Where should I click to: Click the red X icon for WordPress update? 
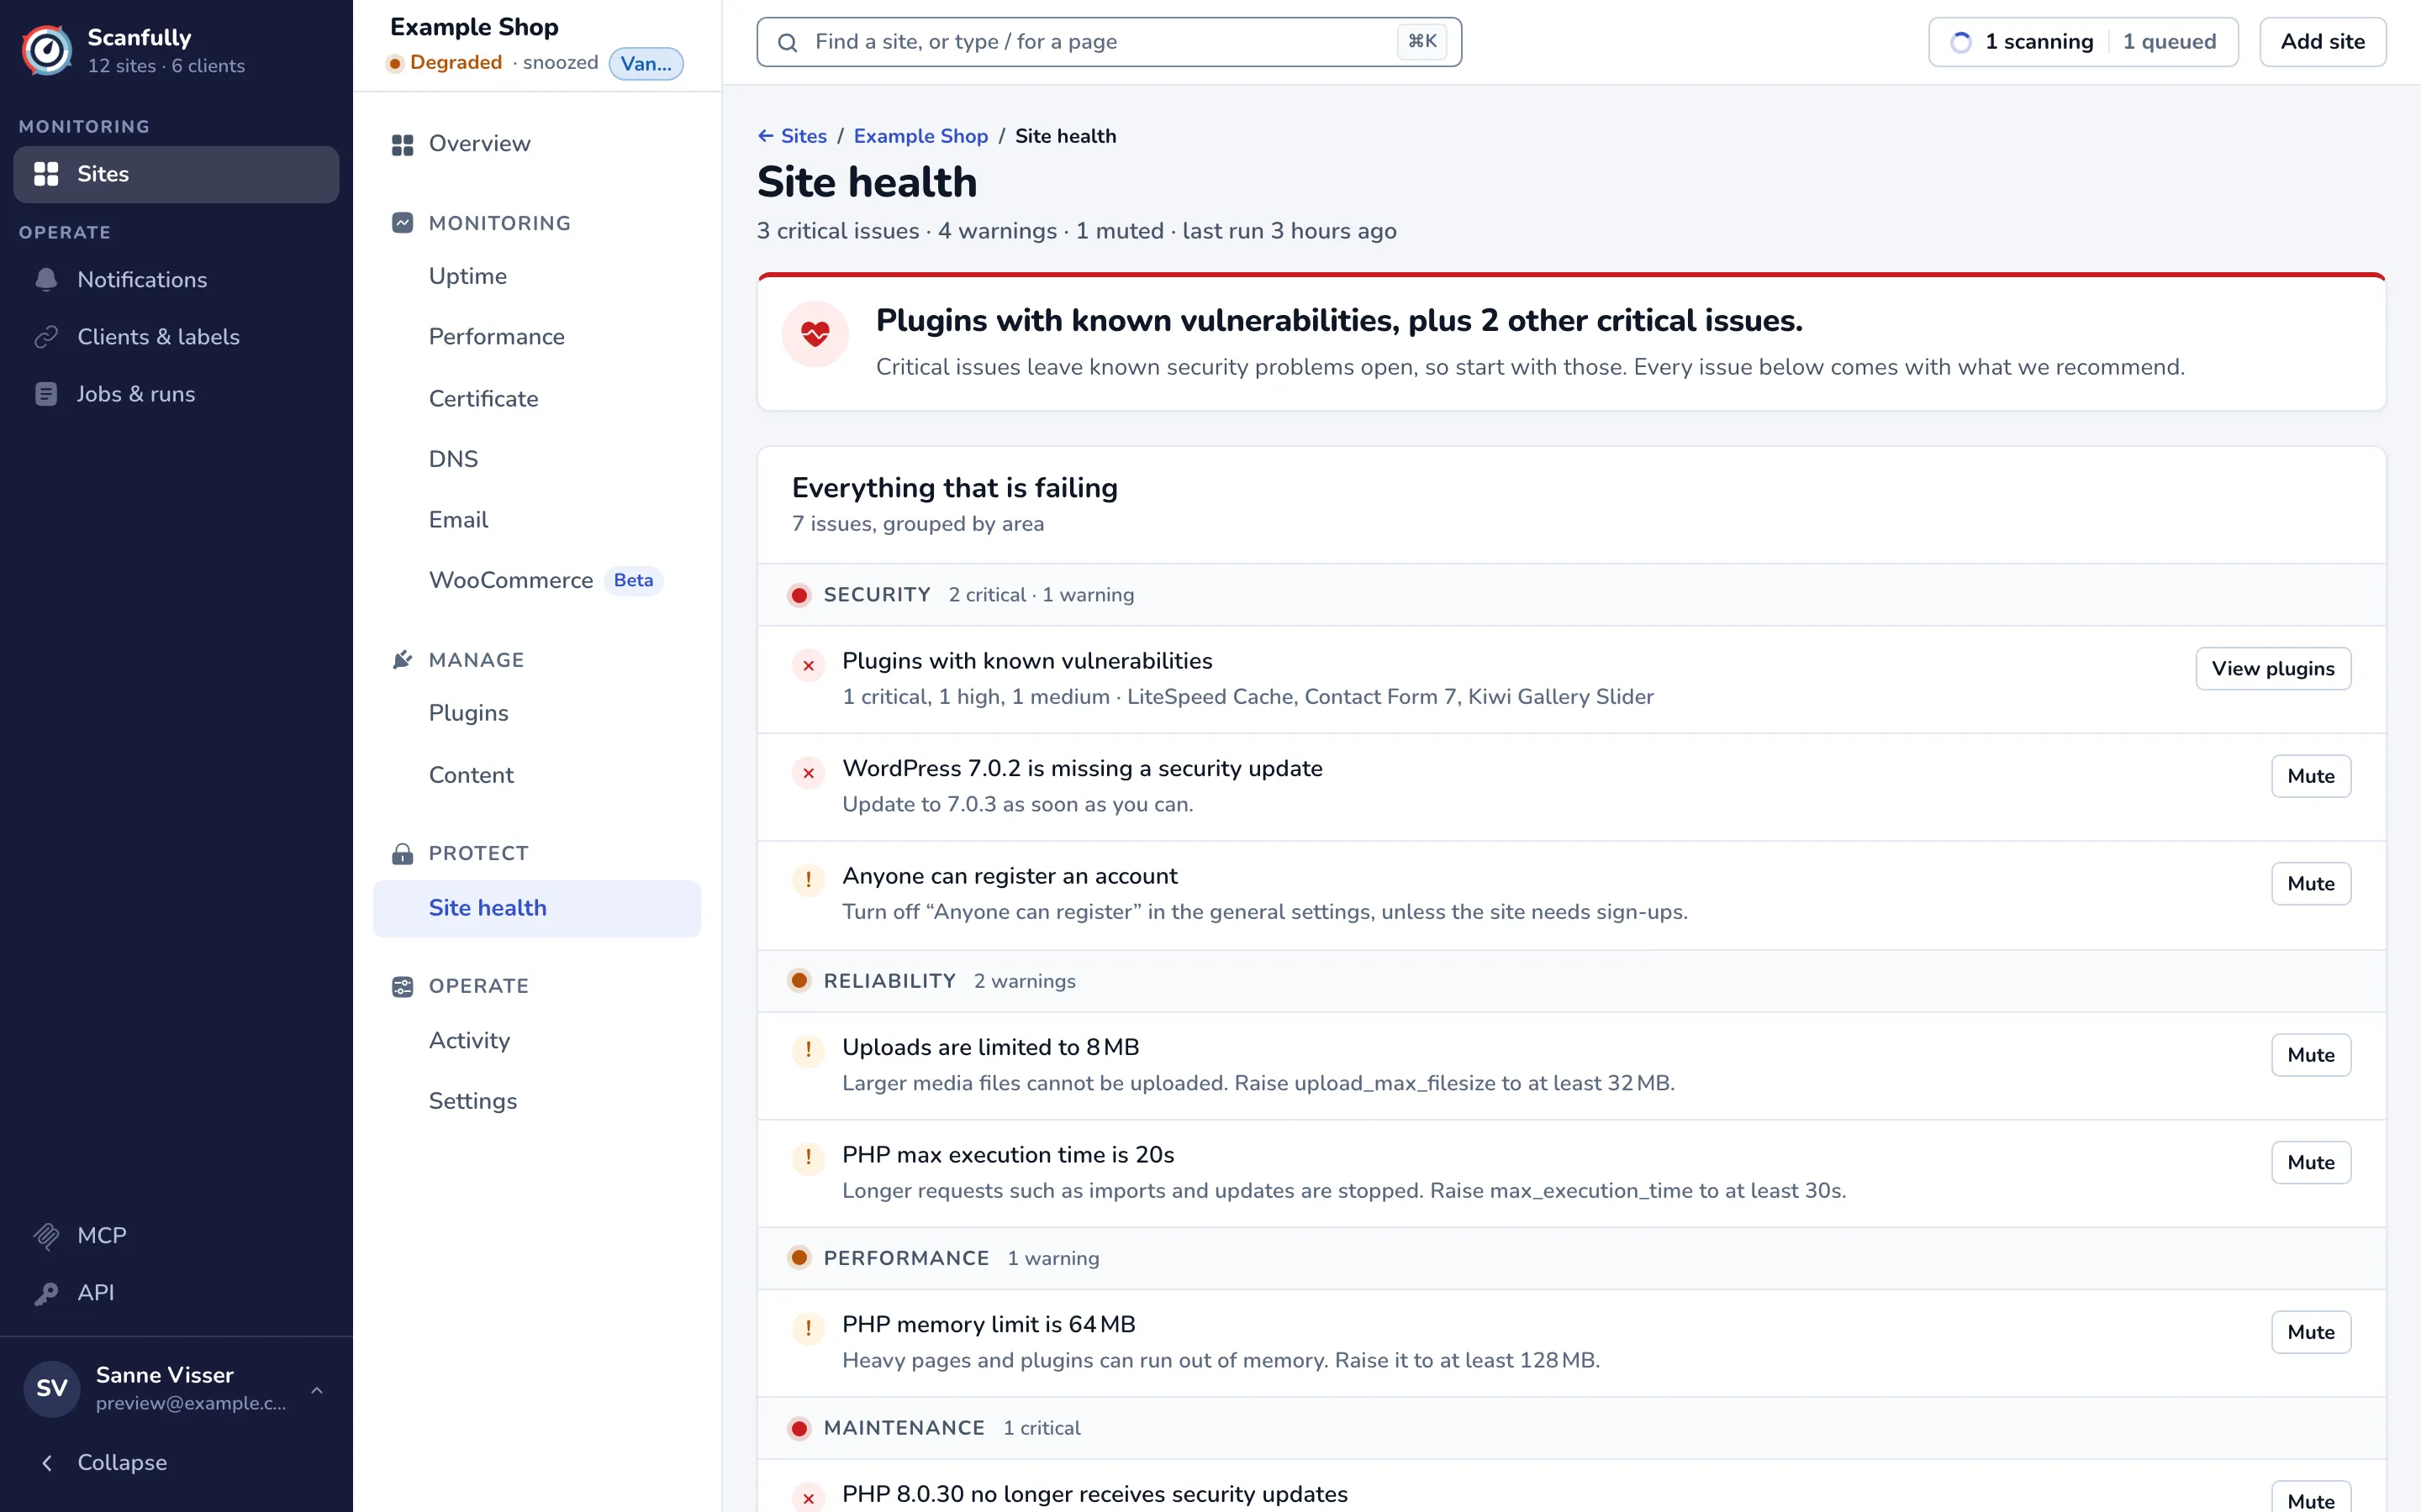coord(809,773)
